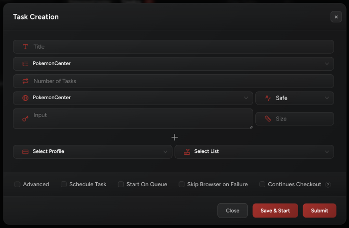Click the list icon beside first PokemonCenter
Image resolution: width=349 pixels, height=228 pixels.
[x=25, y=64]
